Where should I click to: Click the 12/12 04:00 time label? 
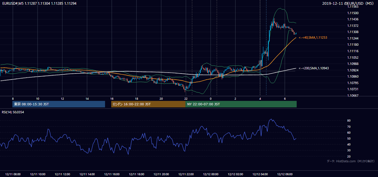click(x=260, y=174)
